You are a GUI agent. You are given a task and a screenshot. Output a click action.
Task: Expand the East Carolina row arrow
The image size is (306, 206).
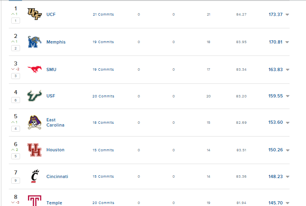click(287, 123)
